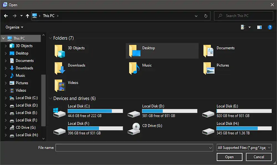
Task: Expand the address bar history dropdown
Action: click(x=196, y=16)
